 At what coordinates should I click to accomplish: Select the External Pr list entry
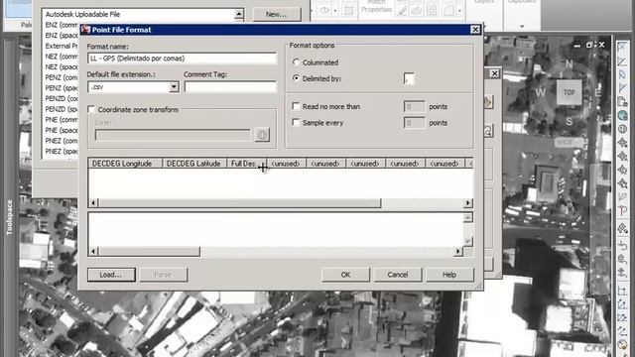[62, 46]
